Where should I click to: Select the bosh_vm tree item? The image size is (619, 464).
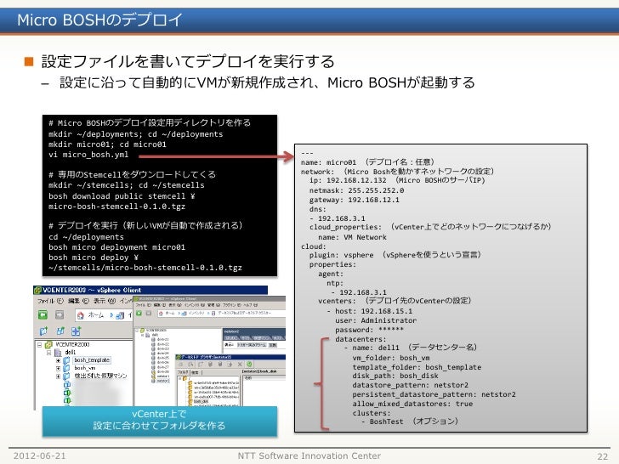84,368
